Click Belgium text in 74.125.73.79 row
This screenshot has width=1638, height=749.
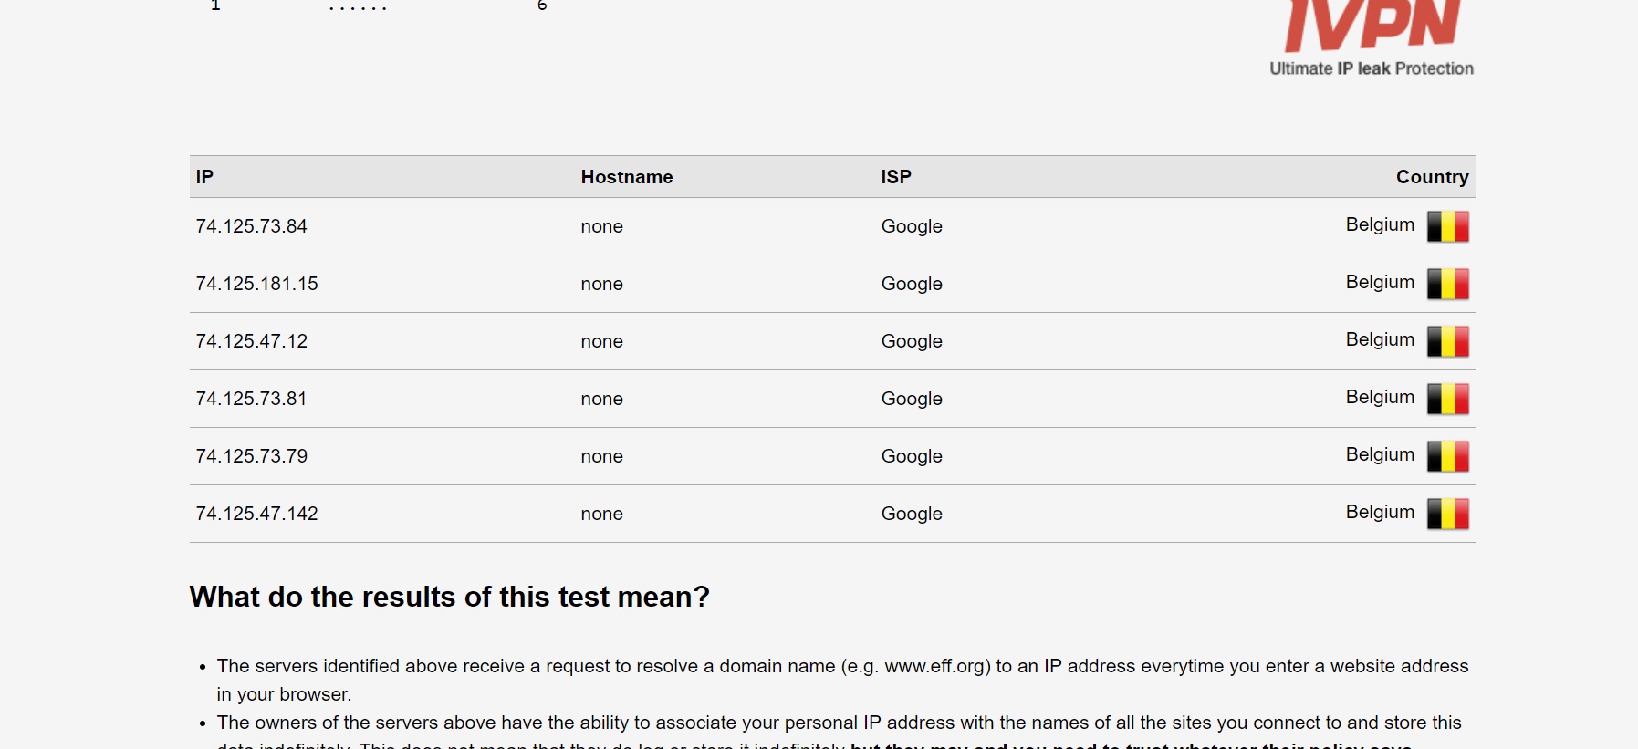(x=1380, y=454)
